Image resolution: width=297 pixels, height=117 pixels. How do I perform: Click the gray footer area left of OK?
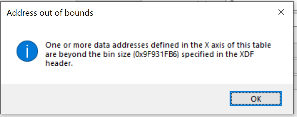(114, 99)
